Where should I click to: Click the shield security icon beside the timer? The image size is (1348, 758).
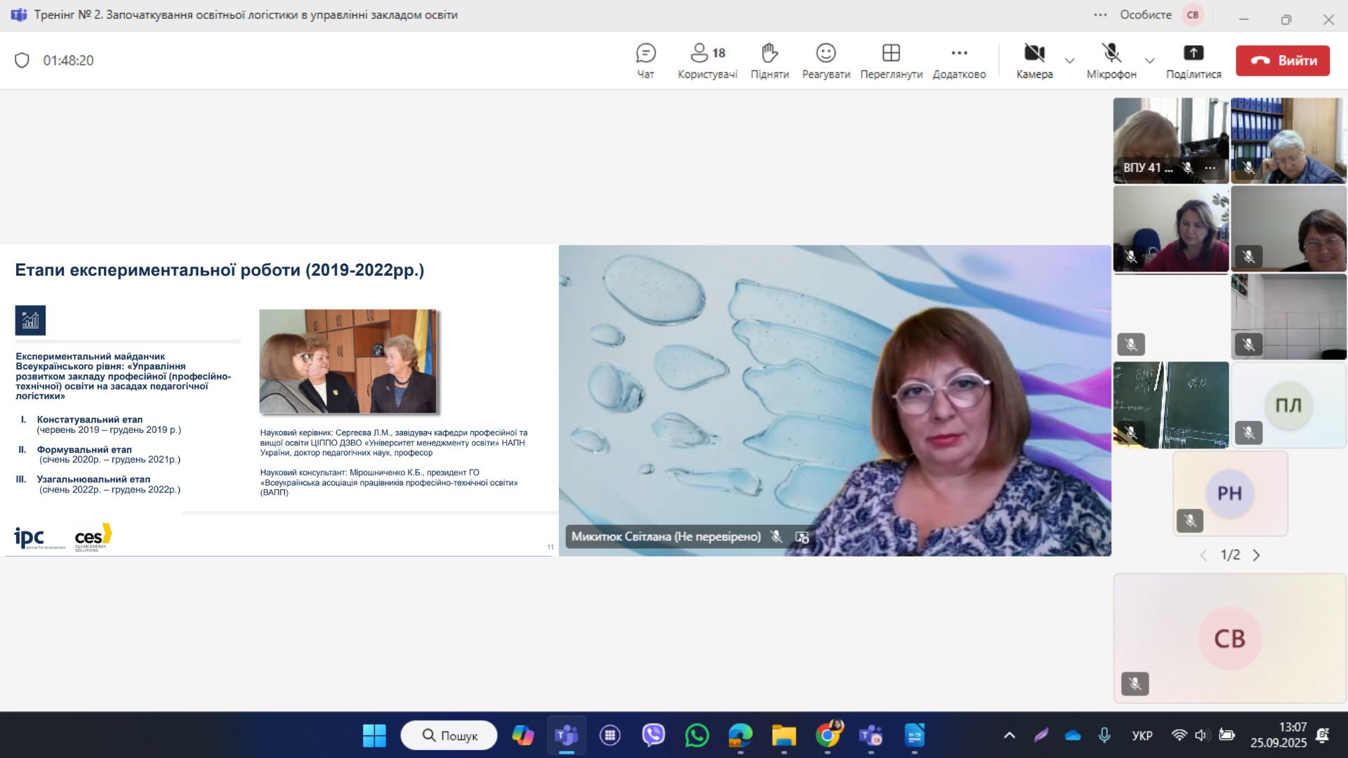point(22,60)
